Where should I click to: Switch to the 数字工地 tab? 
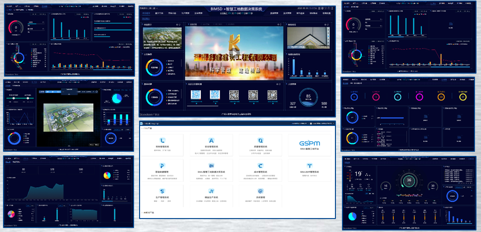(159, 13)
